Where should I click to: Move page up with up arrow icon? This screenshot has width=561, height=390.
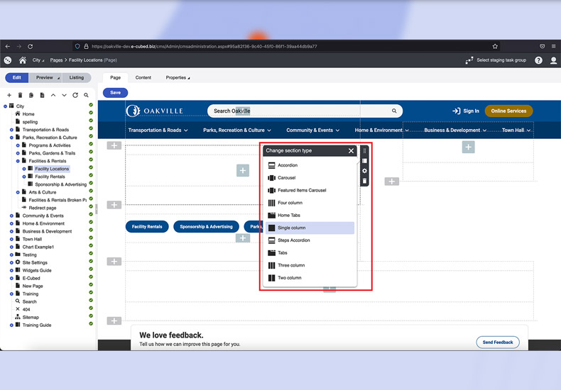pos(53,95)
